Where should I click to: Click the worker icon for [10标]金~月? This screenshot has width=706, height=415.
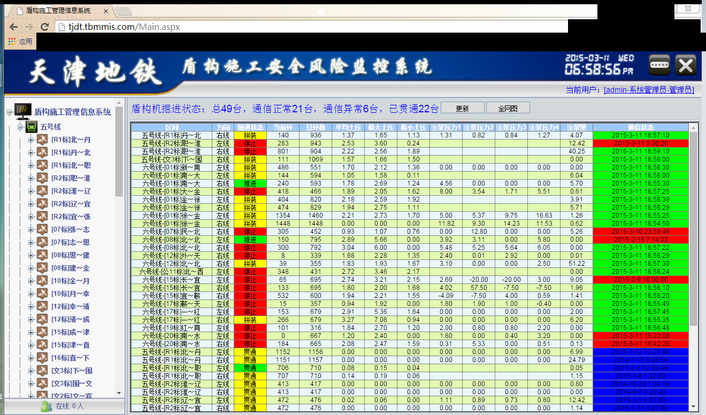coord(43,281)
